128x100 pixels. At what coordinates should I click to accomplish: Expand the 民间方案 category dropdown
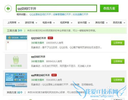[119, 23]
